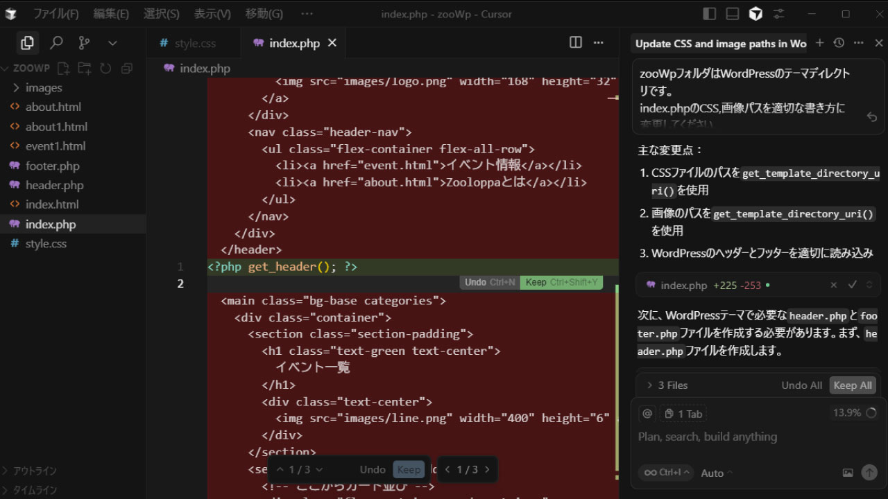
Task: Add context with the @ button
Action: coord(647,414)
